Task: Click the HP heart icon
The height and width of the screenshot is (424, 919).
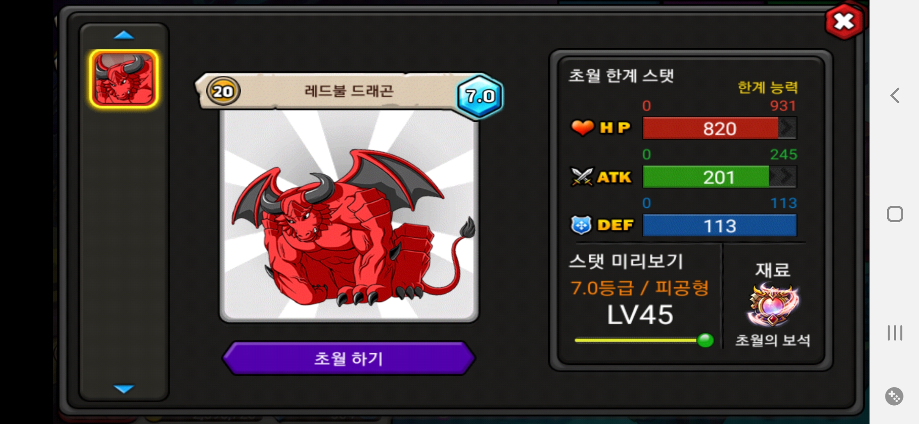Action: pyautogui.click(x=582, y=128)
